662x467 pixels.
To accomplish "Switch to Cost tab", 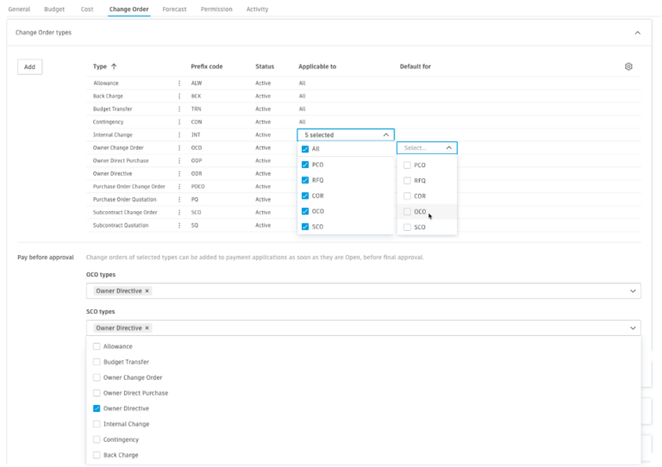I will tap(87, 9).
